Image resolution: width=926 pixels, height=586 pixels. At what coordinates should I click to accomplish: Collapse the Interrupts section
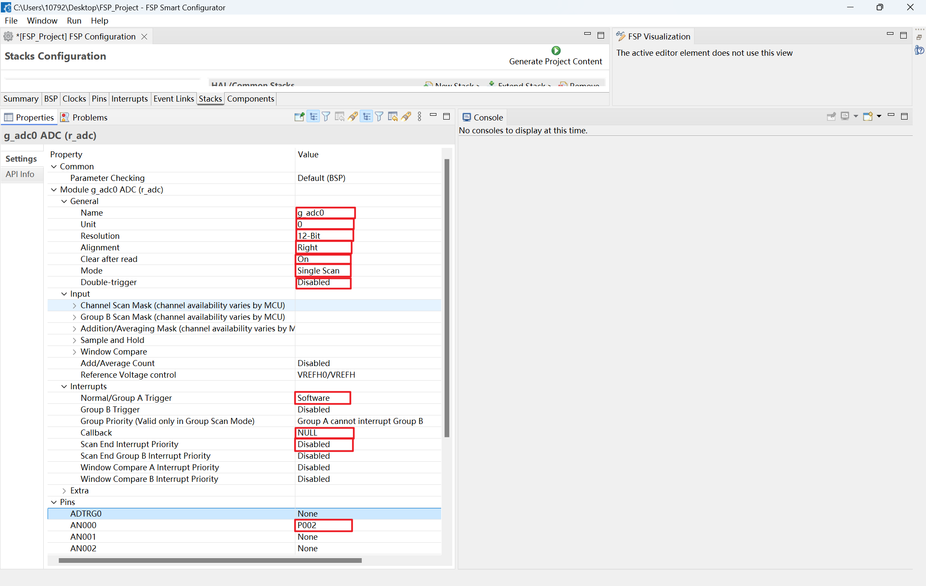click(64, 386)
